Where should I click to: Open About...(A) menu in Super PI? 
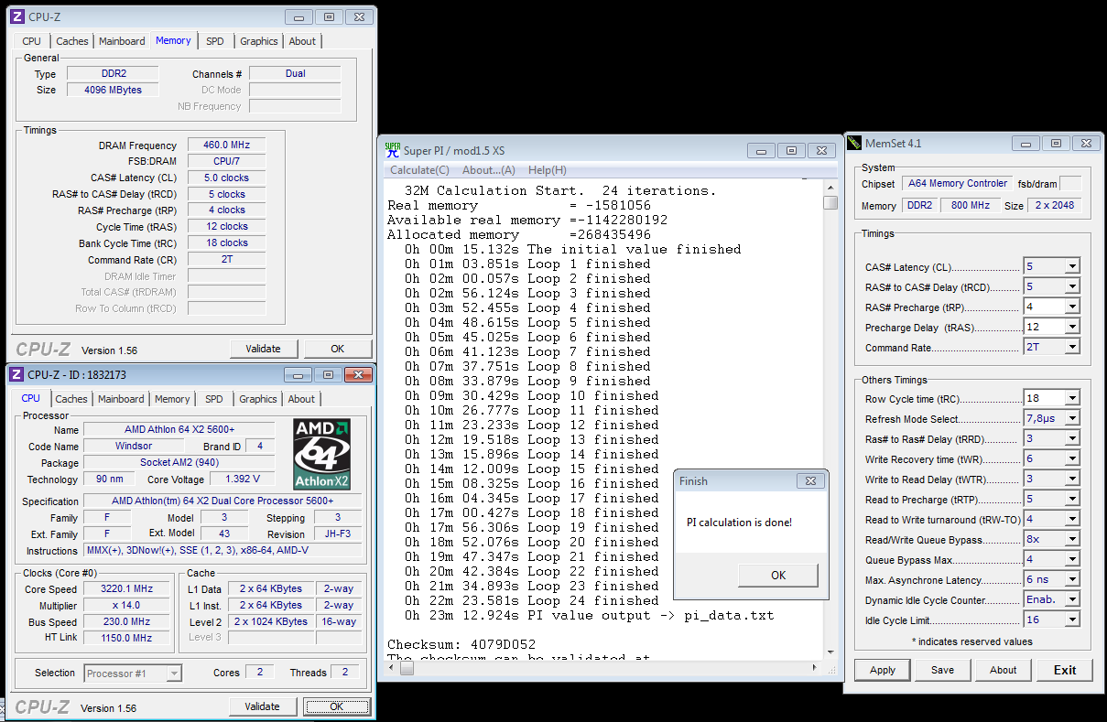coord(489,170)
